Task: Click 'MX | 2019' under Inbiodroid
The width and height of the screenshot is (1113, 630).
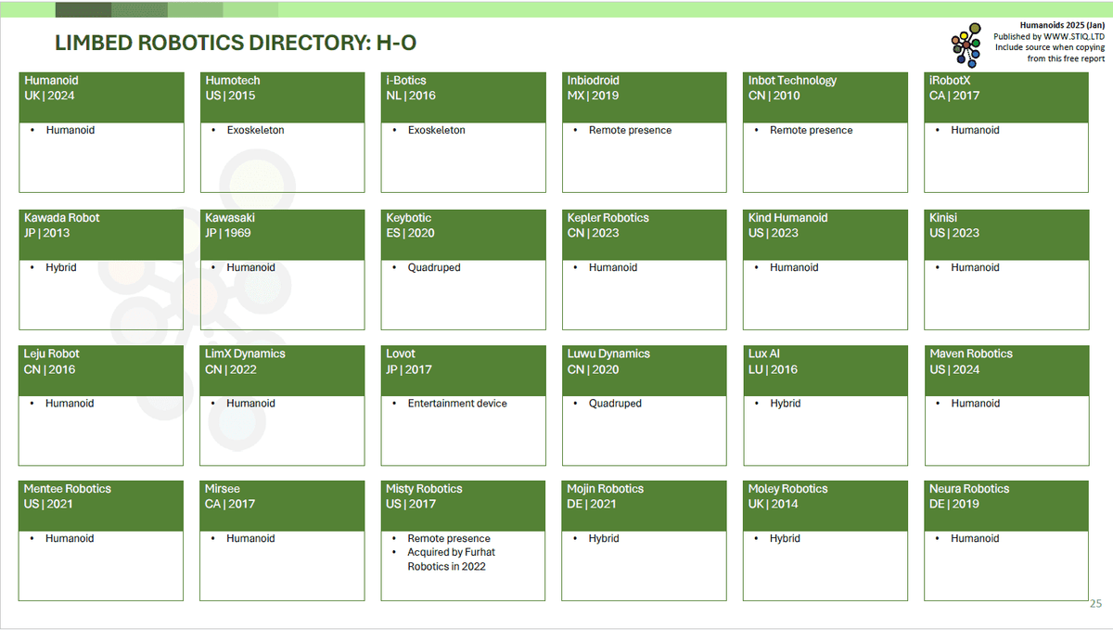Action: [x=593, y=96]
